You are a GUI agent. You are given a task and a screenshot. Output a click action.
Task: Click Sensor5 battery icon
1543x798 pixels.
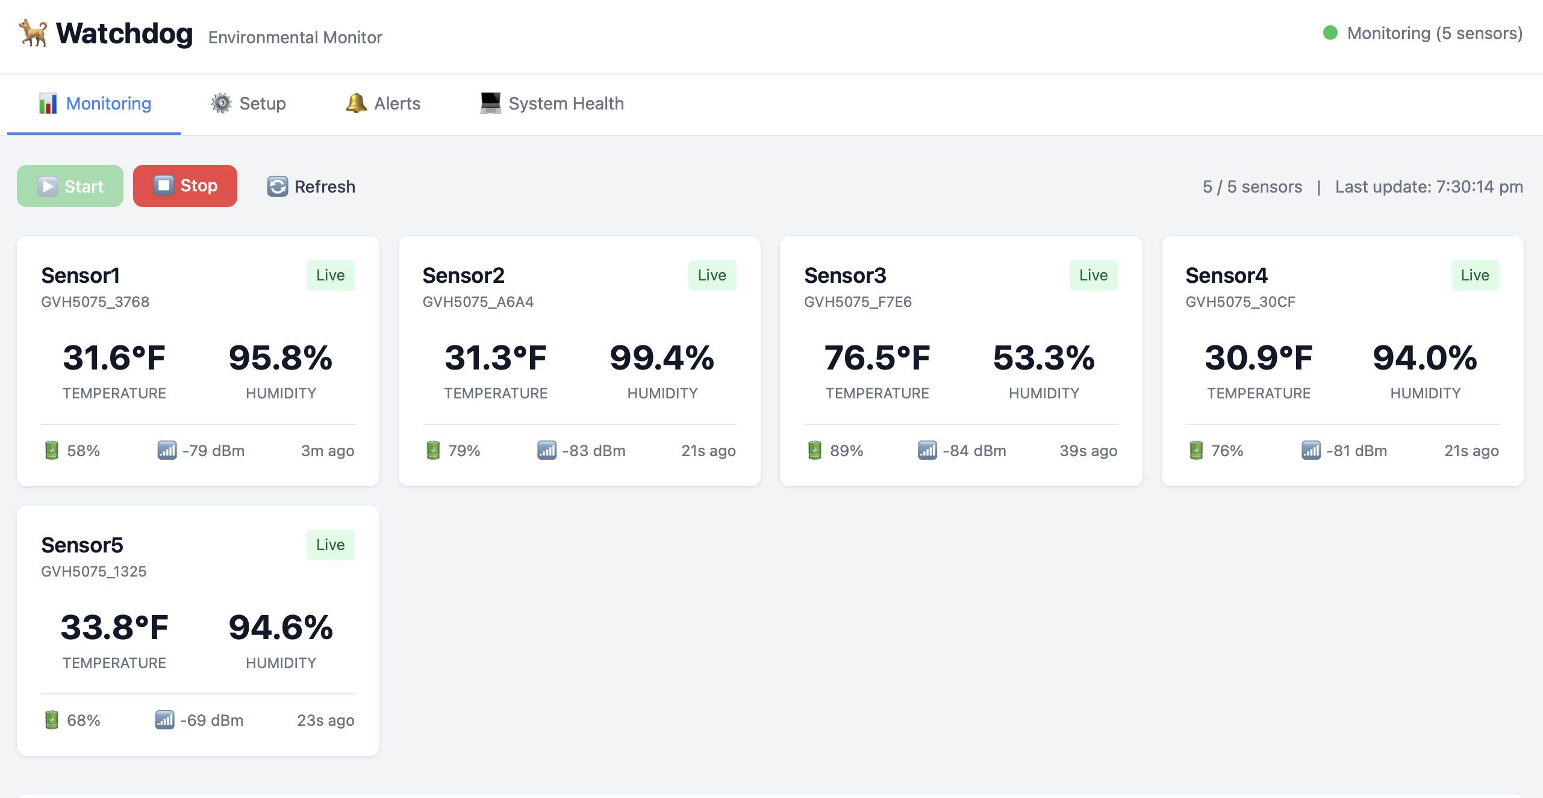click(x=52, y=720)
